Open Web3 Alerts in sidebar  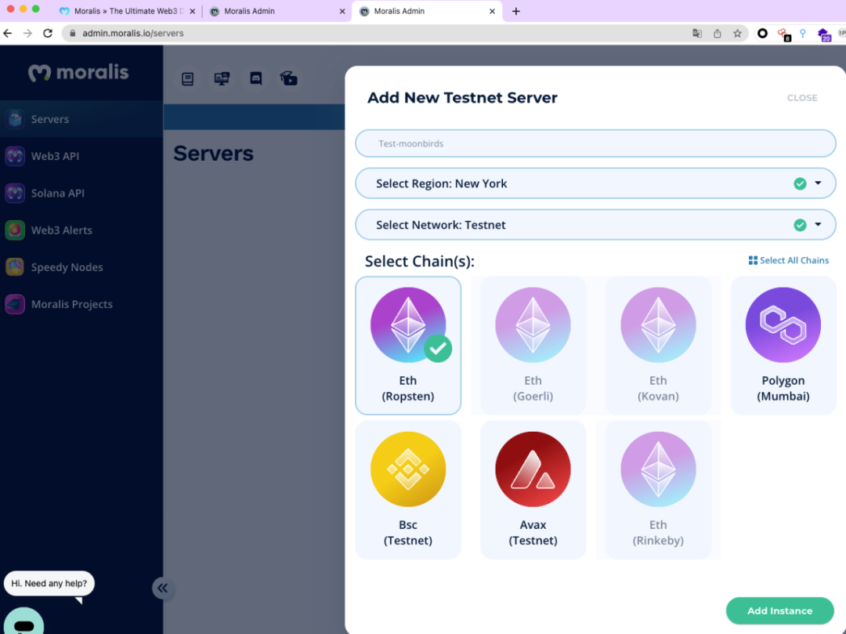(x=81, y=230)
